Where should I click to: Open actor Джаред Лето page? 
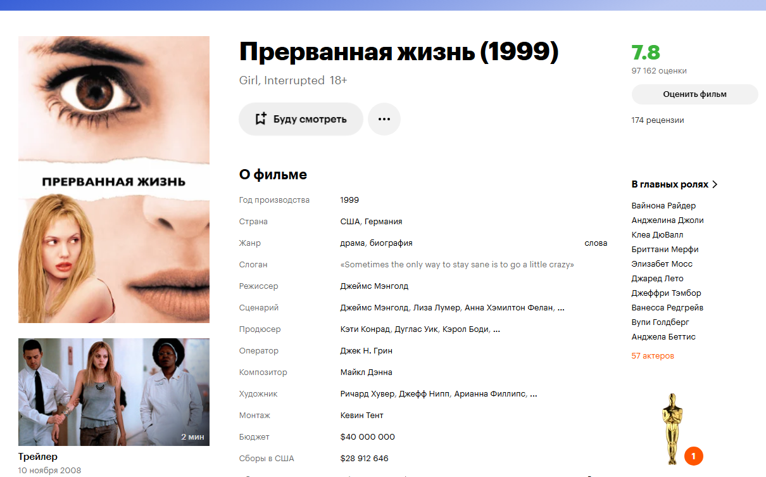pos(658,279)
